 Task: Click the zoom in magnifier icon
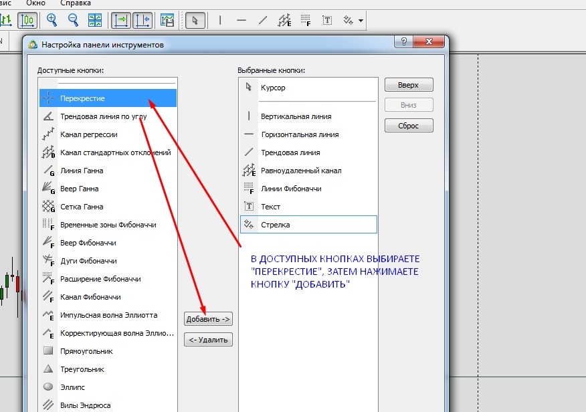52,20
